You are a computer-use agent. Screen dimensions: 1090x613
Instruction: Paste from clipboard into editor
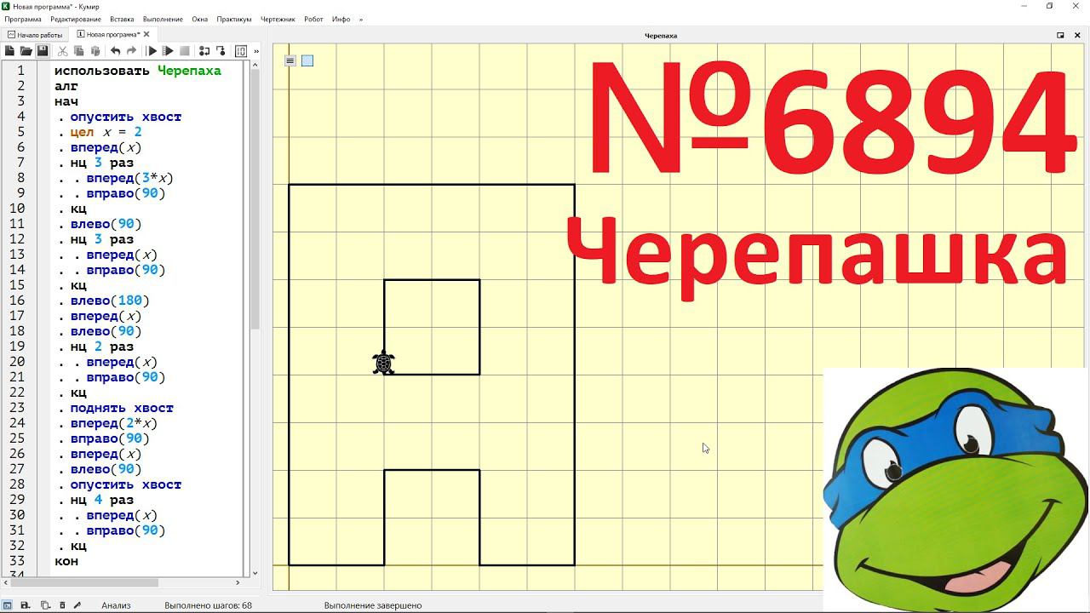click(95, 51)
